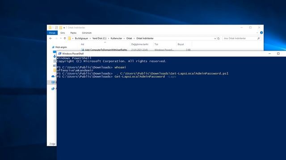Open the Giriş ribbon tab
Viewport: 286px width, 160px height.
point(63,33)
